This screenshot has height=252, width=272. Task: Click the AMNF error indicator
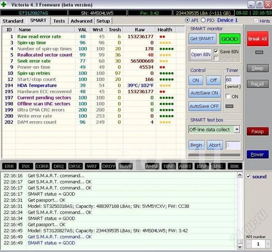tap(152, 166)
